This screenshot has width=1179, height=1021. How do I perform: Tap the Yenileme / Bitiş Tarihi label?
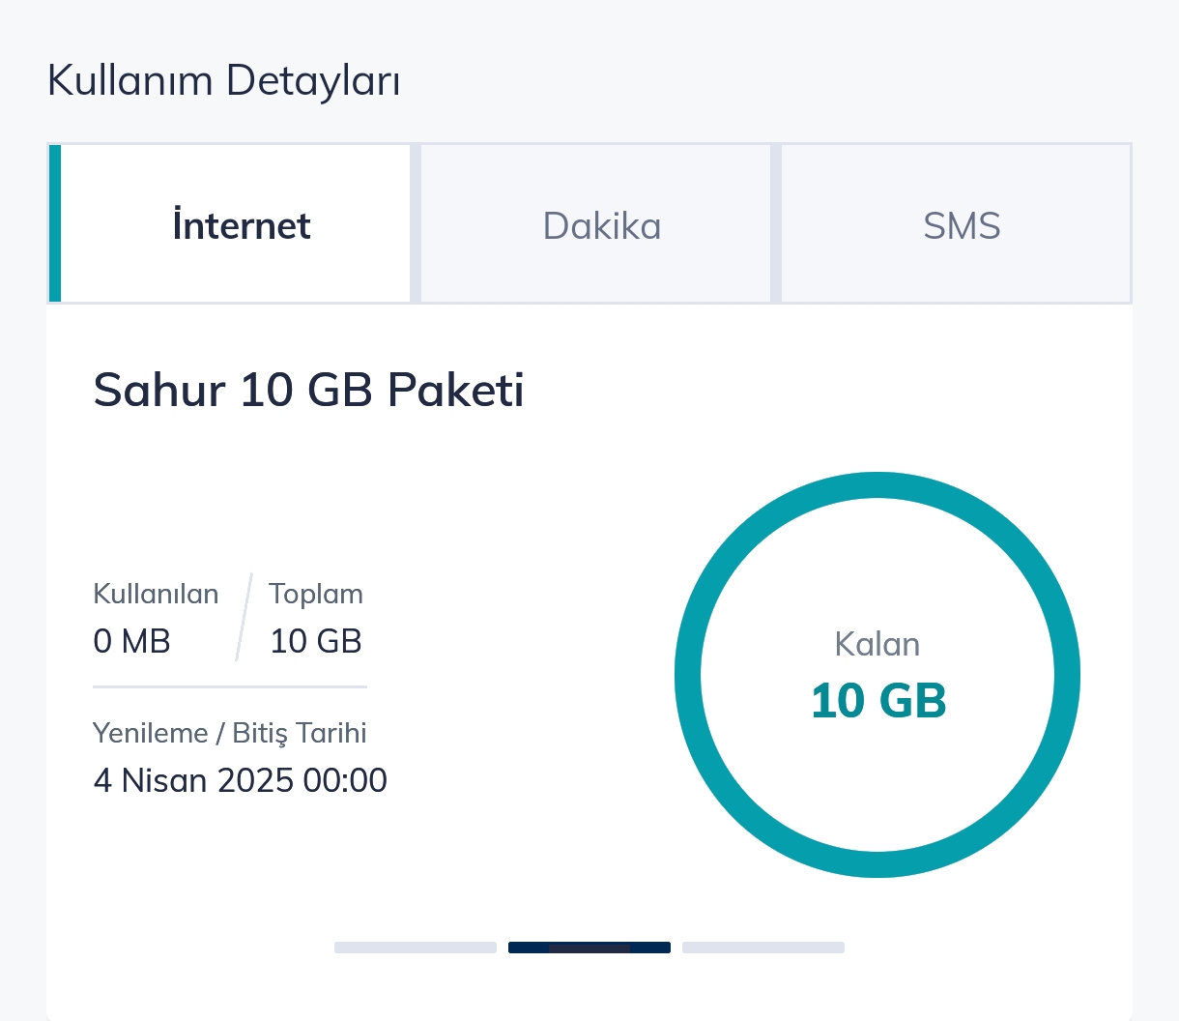click(229, 733)
